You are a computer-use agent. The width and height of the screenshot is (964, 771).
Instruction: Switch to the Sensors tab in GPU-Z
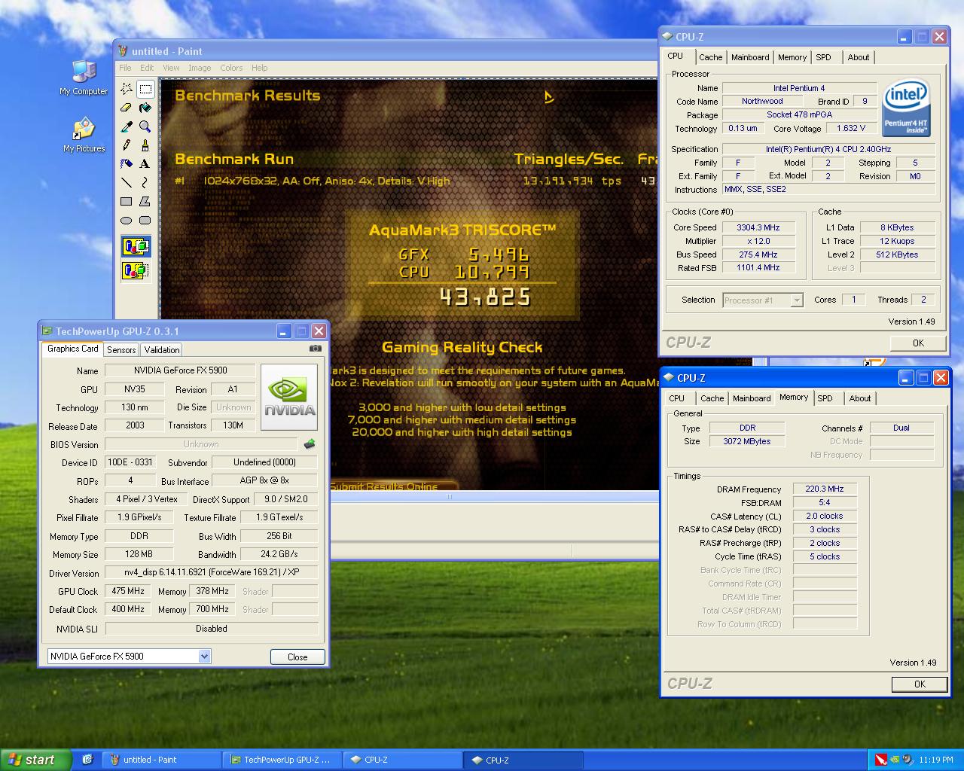pos(121,350)
